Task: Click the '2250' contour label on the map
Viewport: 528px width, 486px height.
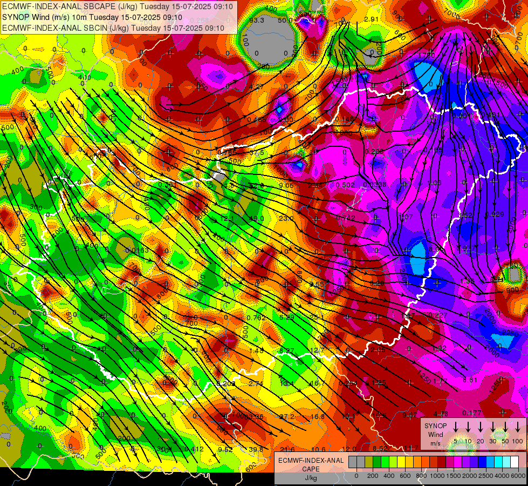Action: (510, 333)
